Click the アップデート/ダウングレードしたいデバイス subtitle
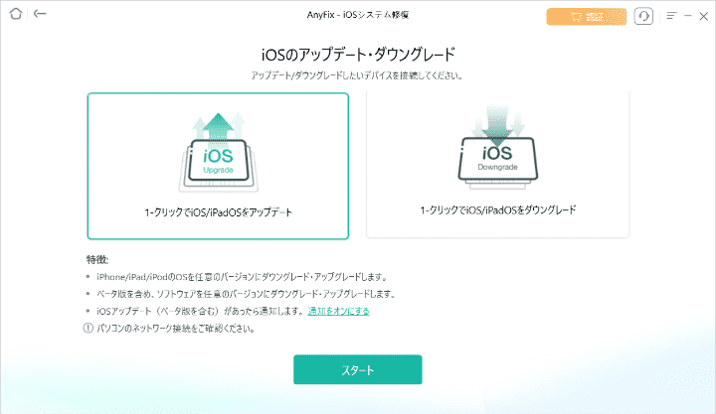The width and height of the screenshot is (716, 414). [357, 75]
